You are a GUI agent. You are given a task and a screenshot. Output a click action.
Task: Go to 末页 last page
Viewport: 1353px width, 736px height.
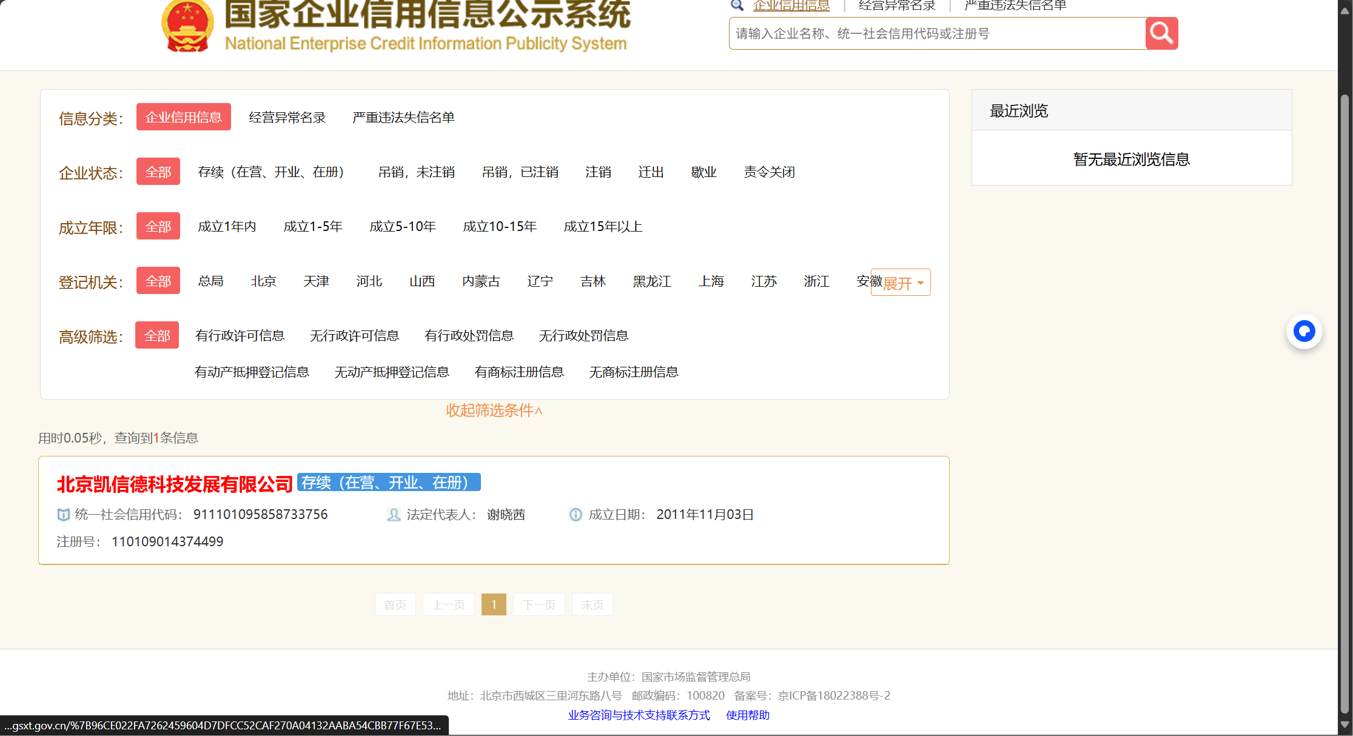click(593, 604)
